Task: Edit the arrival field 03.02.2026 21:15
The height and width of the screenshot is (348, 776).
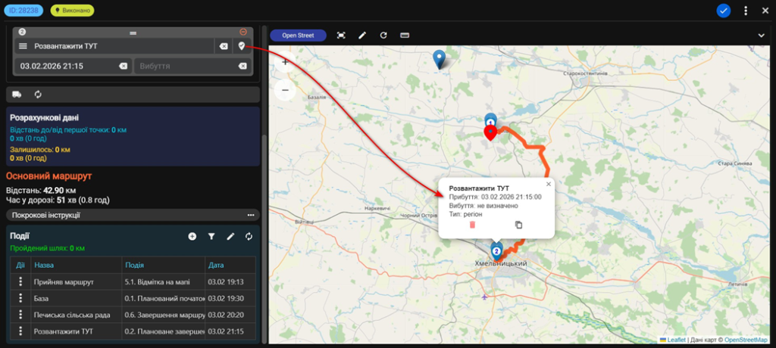Action: [73, 67]
